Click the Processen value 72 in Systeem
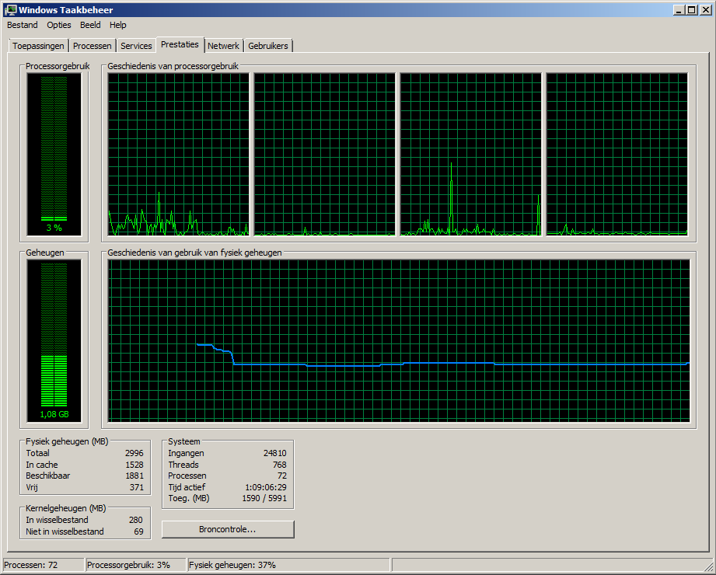This screenshot has width=716, height=575. (x=282, y=476)
